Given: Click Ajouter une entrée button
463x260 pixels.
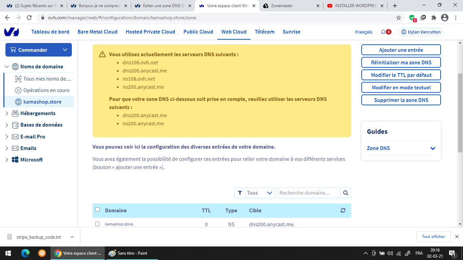Looking at the screenshot, I should [401, 50].
